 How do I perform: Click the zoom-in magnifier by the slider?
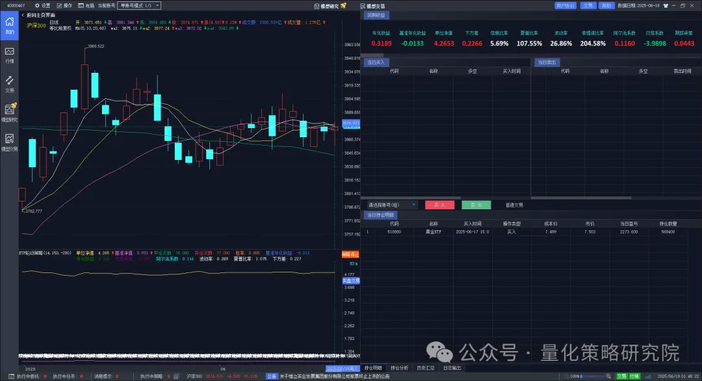(x=608, y=376)
